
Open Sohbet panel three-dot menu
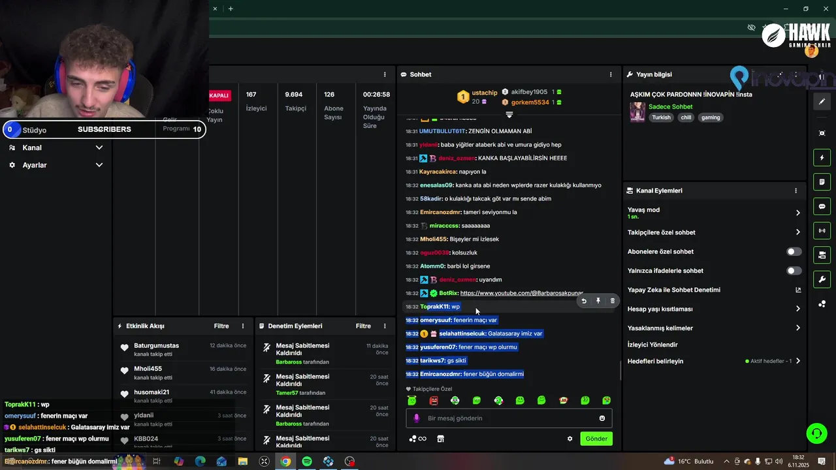611,74
